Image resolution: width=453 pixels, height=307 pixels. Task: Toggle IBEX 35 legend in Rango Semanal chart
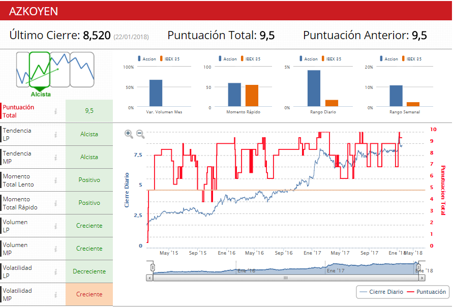point(412,58)
